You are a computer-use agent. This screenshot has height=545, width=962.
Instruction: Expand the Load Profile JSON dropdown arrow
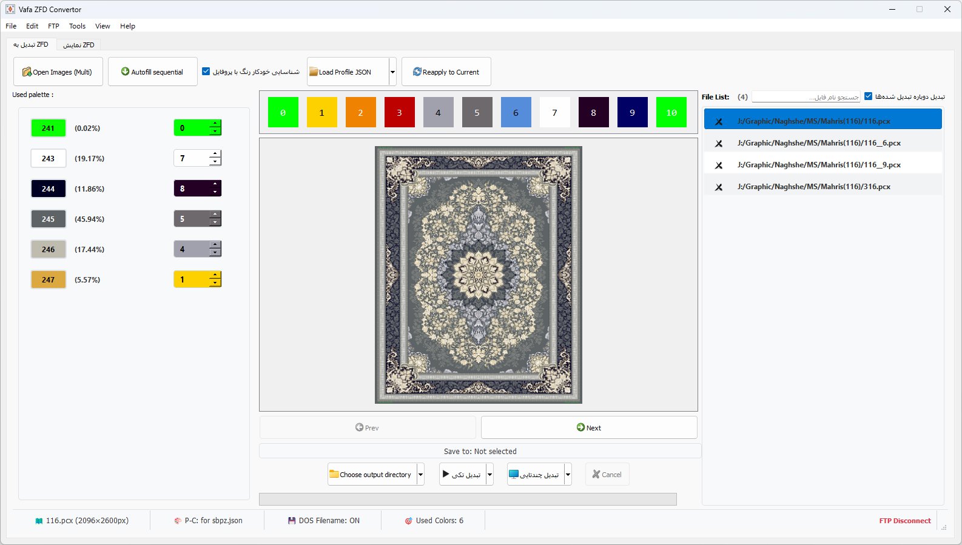click(392, 72)
